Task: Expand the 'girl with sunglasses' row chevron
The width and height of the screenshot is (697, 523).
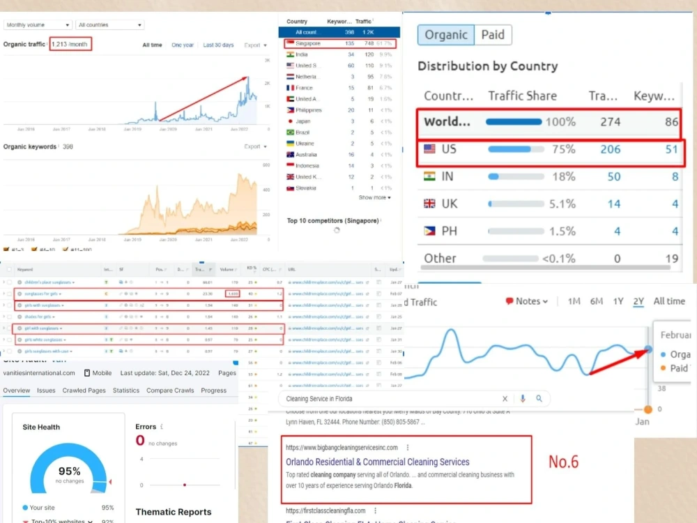Action: point(4,328)
